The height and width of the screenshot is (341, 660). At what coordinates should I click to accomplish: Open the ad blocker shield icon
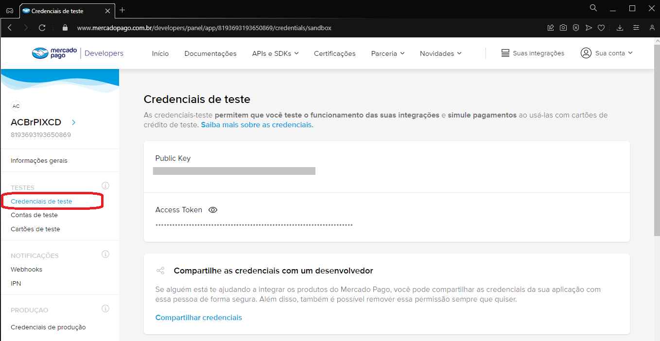[x=576, y=28]
